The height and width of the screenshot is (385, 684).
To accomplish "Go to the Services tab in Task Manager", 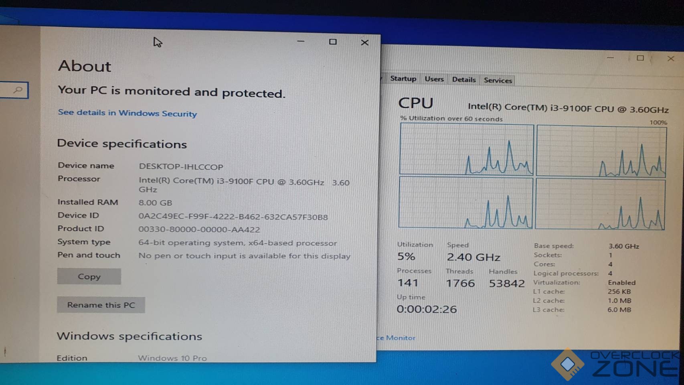I will (x=498, y=80).
